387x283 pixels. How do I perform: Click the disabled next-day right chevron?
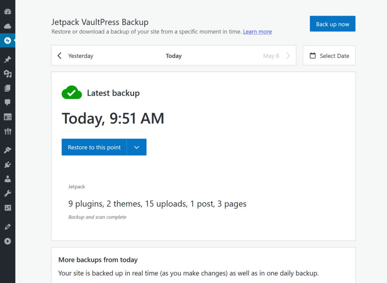pos(288,56)
